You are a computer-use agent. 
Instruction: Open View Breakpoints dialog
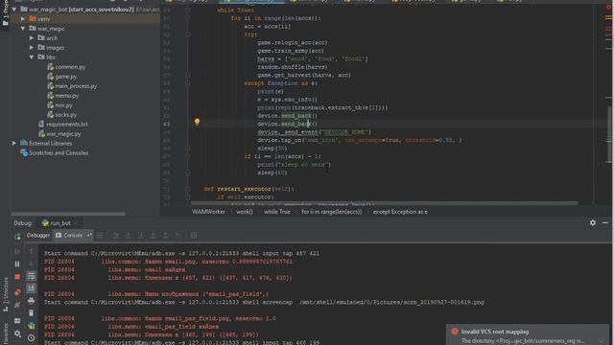click(17, 292)
